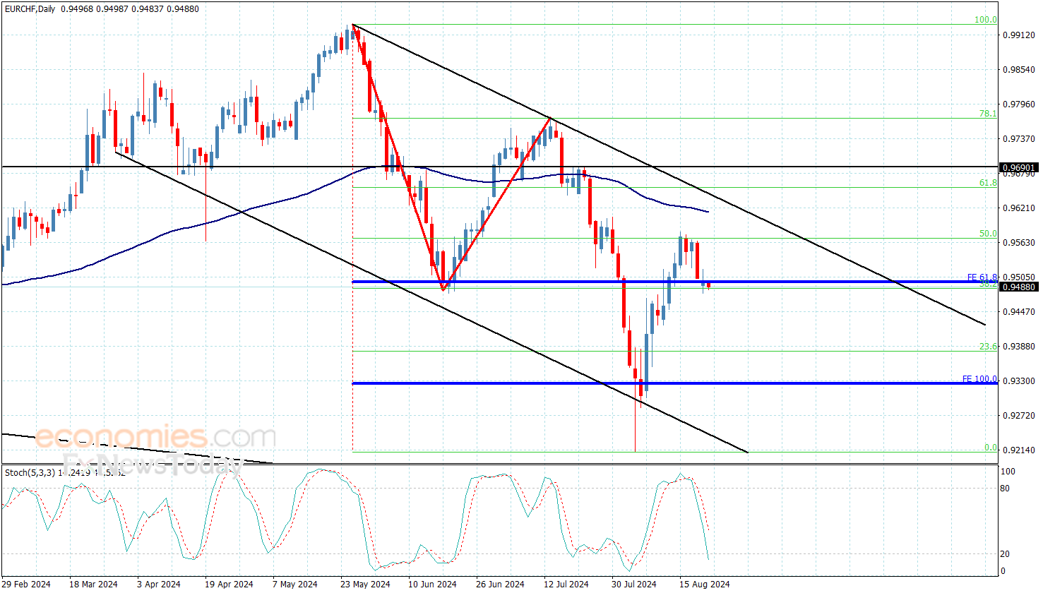Image resolution: width=1043 pixels, height=593 pixels.
Task: Click the green Fibonacci 61.8 label
Action: click(988, 183)
